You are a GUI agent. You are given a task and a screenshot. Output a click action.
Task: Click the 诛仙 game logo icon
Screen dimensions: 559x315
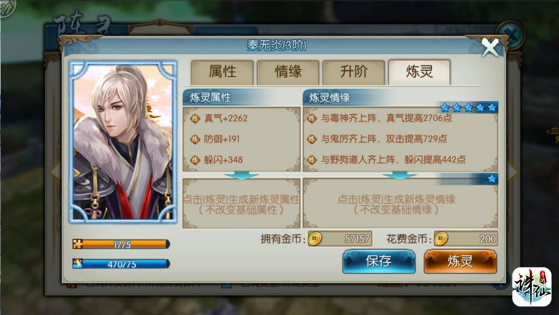coord(532,287)
